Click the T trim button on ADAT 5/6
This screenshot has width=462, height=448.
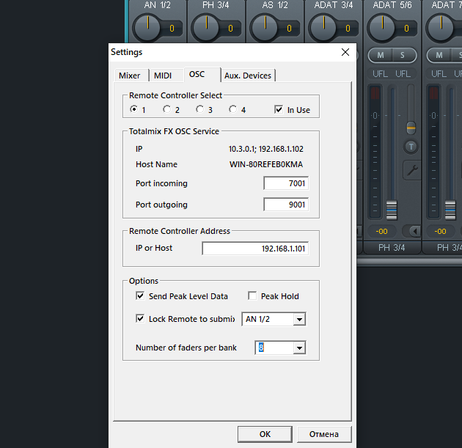411,147
